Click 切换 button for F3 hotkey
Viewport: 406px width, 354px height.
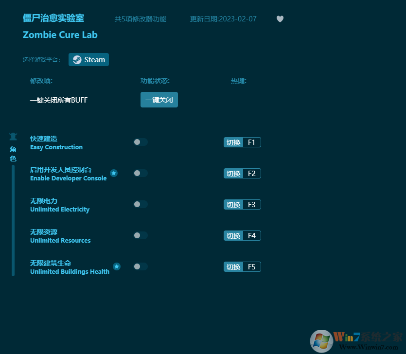pyautogui.click(x=233, y=205)
